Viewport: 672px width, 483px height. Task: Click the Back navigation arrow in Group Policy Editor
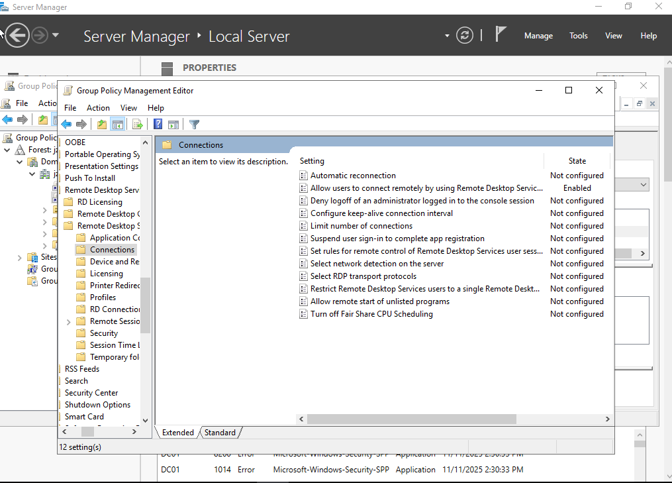coord(66,124)
